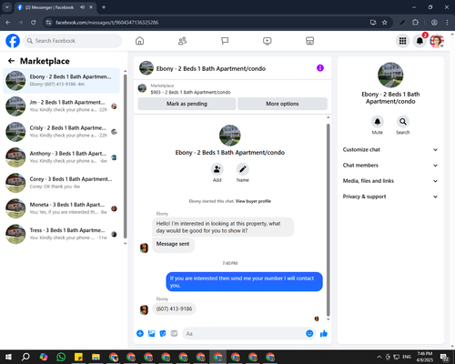455x364 pixels.
Task: Choose a GIF icon in composer
Action: tap(174, 334)
